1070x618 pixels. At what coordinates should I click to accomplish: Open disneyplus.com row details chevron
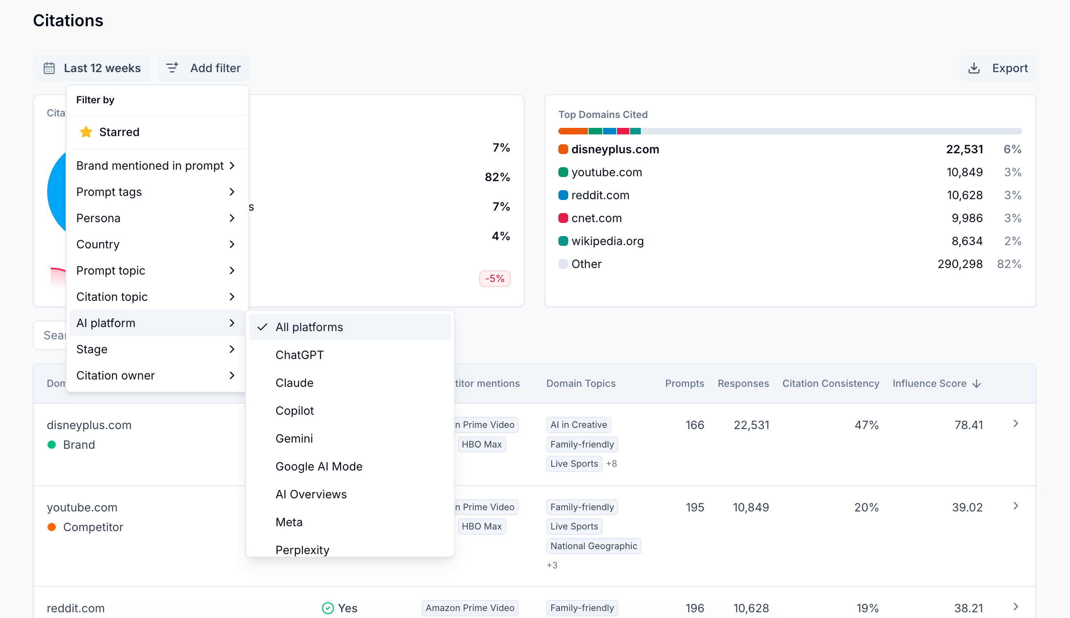pos(1015,424)
